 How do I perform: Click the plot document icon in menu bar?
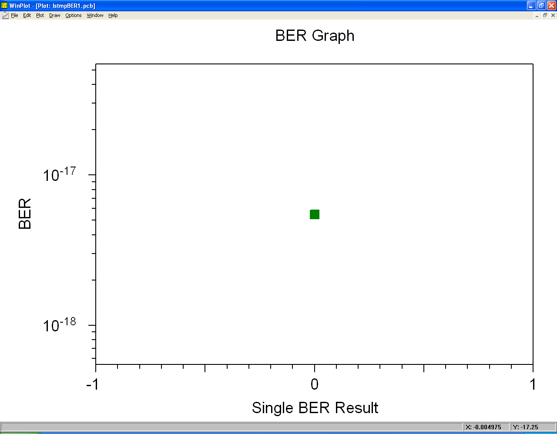click(5, 15)
